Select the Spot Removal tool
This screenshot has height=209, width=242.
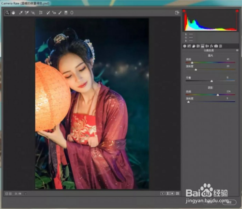tap(48, 13)
